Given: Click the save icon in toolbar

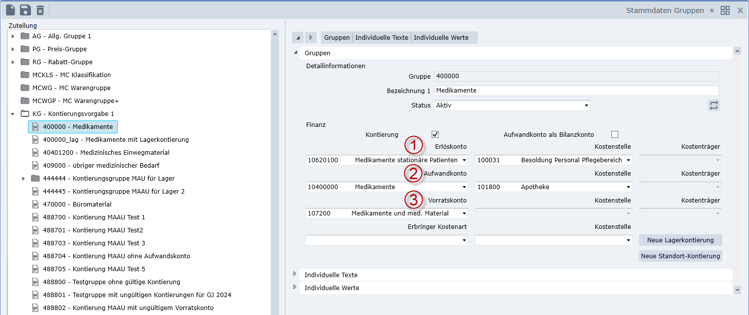Looking at the screenshot, I should (x=25, y=10).
